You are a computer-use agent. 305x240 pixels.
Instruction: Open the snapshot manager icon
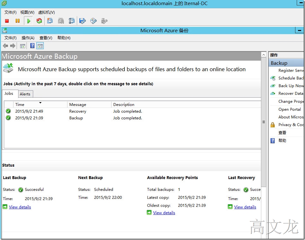click(71, 21)
